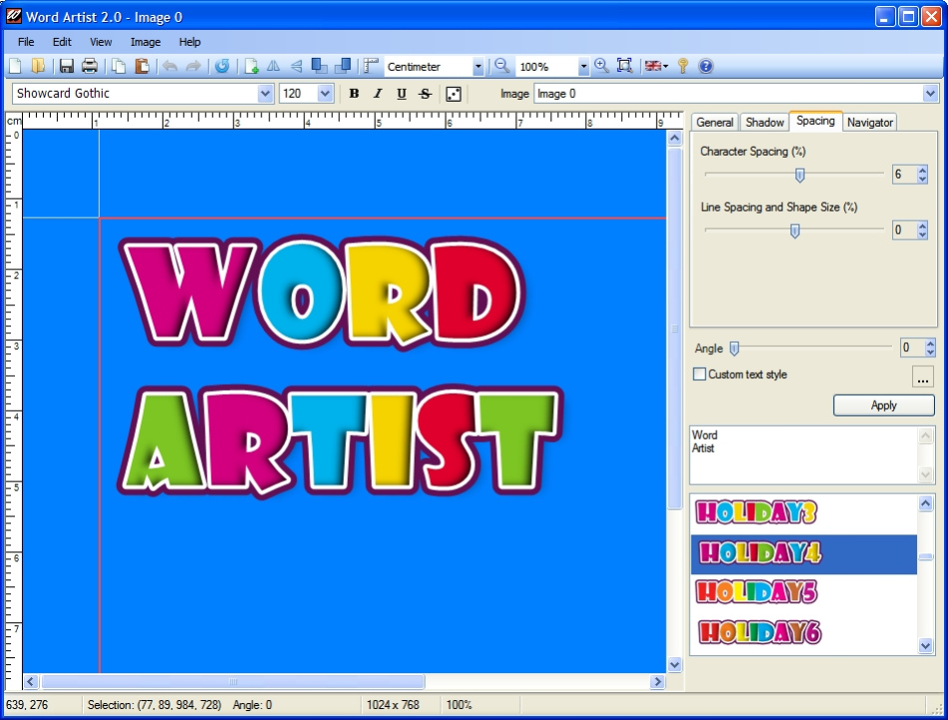948x720 pixels.
Task: Click canvas scroll right arrow
Action: point(657,682)
